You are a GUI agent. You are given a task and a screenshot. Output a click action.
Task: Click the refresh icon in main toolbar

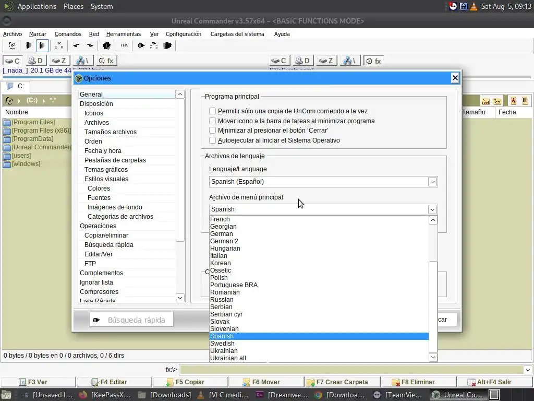pos(12,45)
